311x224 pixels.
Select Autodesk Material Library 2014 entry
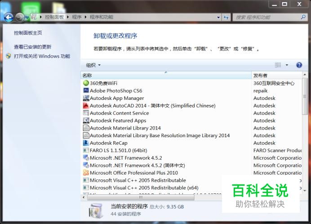click(125, 128)
